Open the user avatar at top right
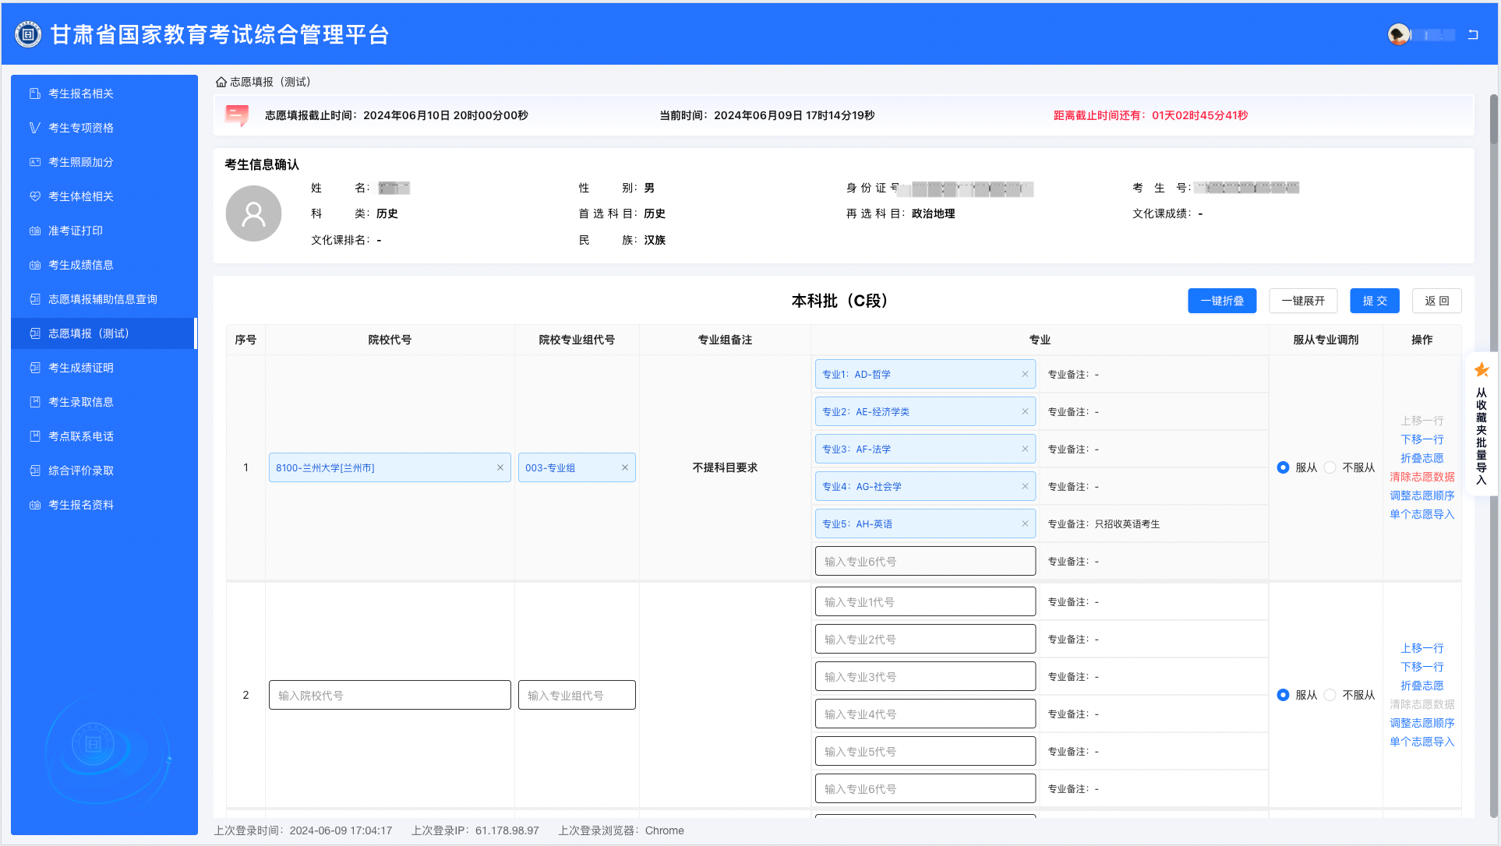 pos(1397,34)
